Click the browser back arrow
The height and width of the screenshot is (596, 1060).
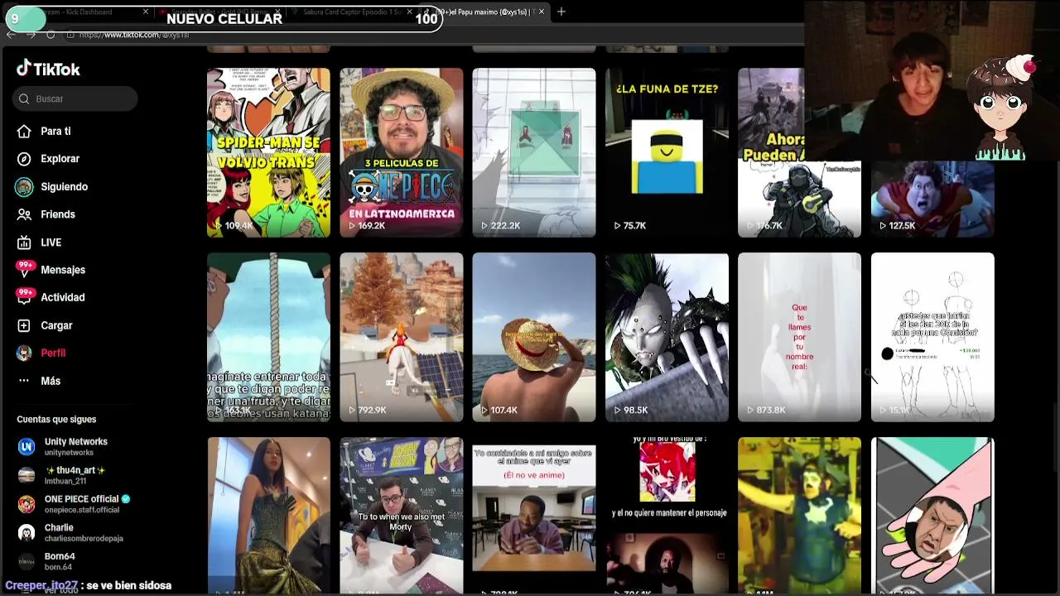11,35
